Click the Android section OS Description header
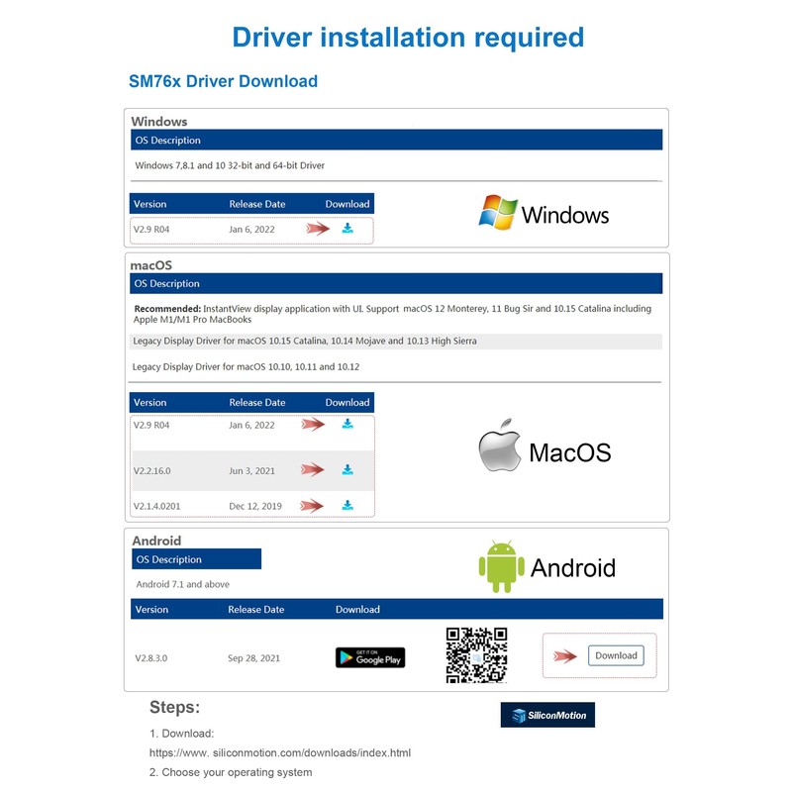The height and width of the screenshot is (792, 792). click(x=196, y=559)
